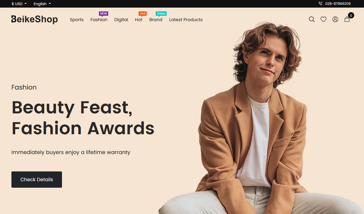
Task: Click phone number 028-87966209
Action: point(338,4)
